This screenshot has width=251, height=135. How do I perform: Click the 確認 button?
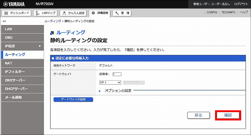[x=228, y=115]
